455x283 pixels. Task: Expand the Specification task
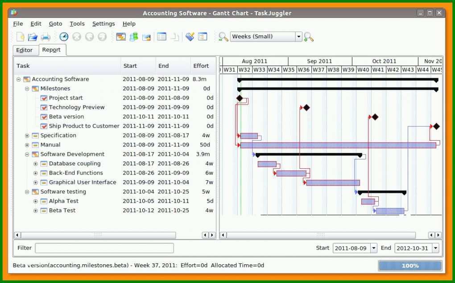tap(27, 136)
